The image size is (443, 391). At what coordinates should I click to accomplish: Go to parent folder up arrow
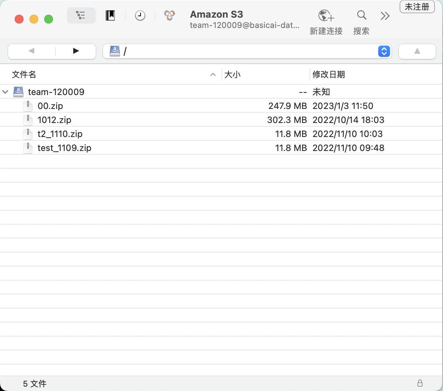(417, 51)
